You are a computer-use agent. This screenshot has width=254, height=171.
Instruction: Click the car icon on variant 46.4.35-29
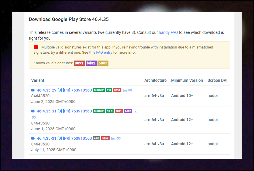(x=125, y=90)
